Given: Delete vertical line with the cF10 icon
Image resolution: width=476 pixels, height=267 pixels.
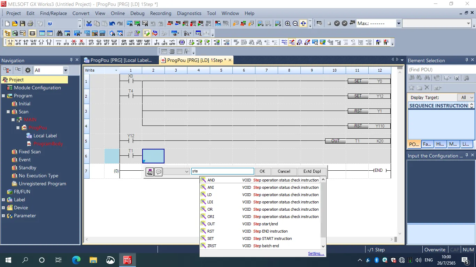Looking at the screenshot, I should (x=81, y=42).
